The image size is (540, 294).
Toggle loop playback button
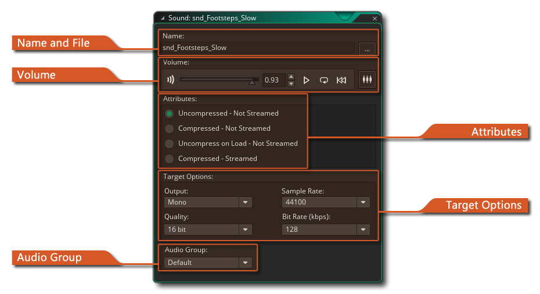(324, 80)
